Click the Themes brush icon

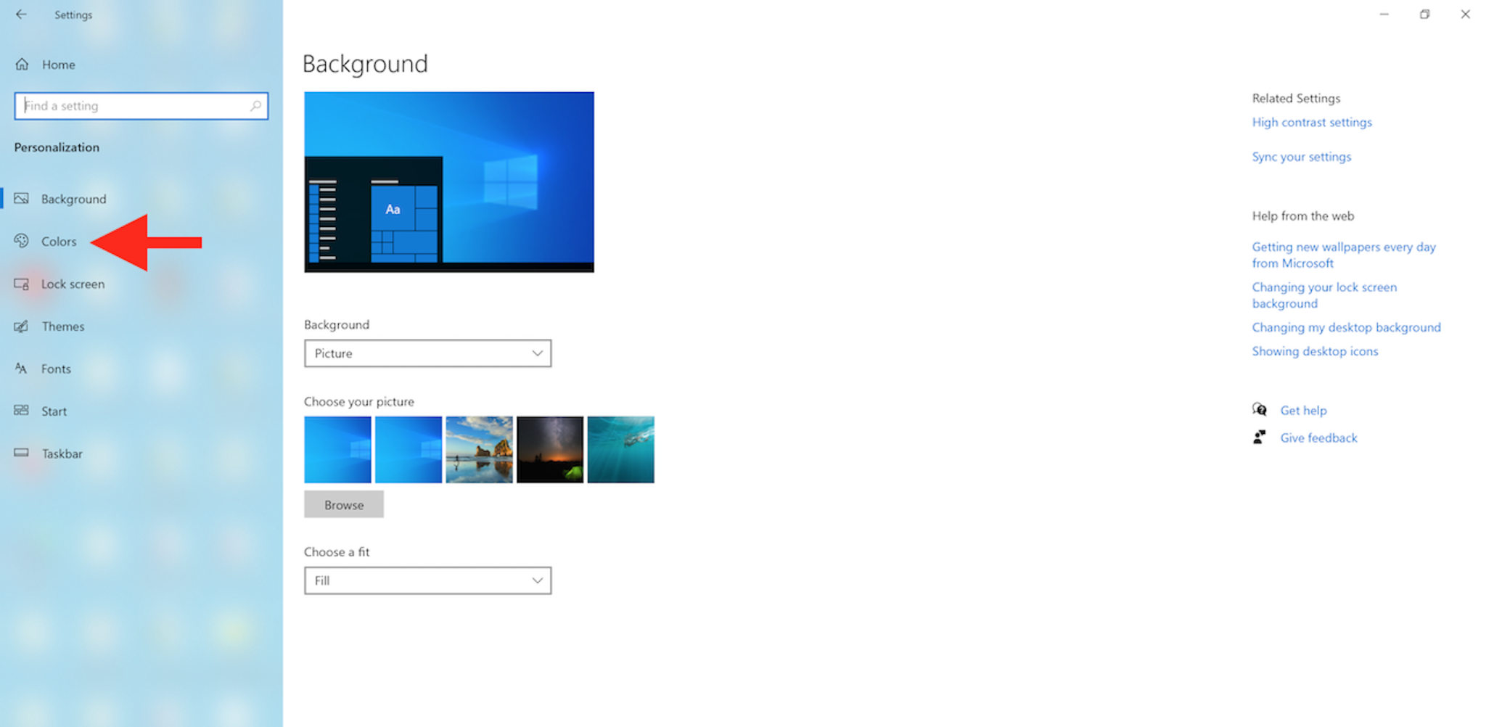(22, 326)
